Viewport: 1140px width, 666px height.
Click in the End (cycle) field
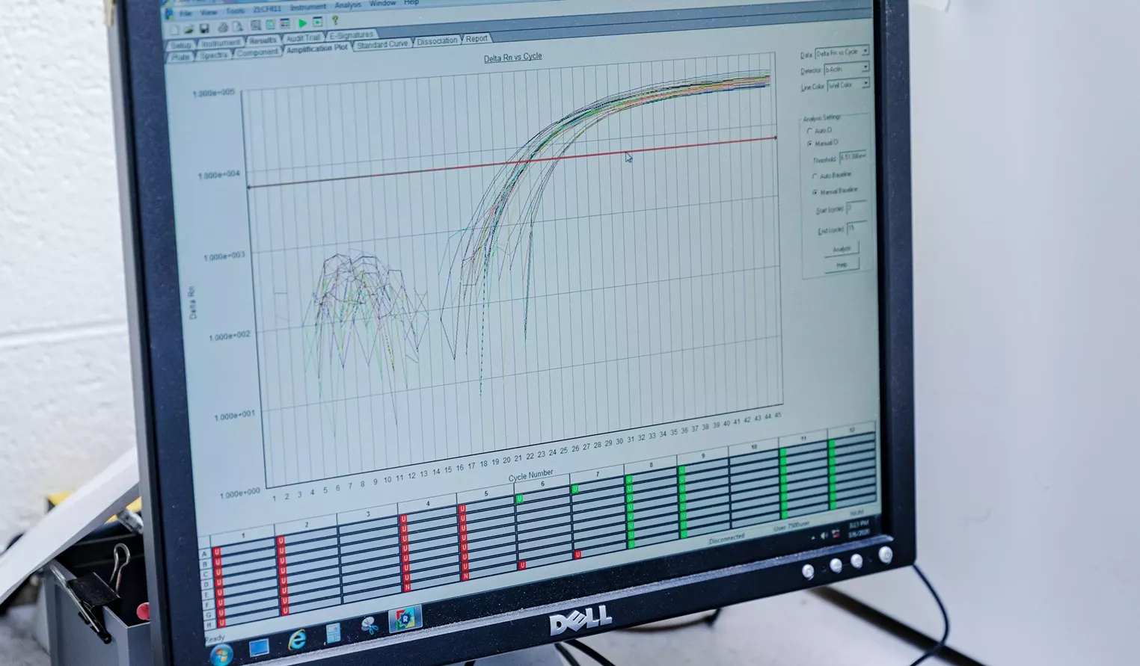(856, 227)
